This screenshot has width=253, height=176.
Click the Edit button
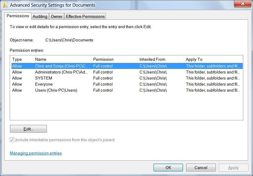pos(28,129)
